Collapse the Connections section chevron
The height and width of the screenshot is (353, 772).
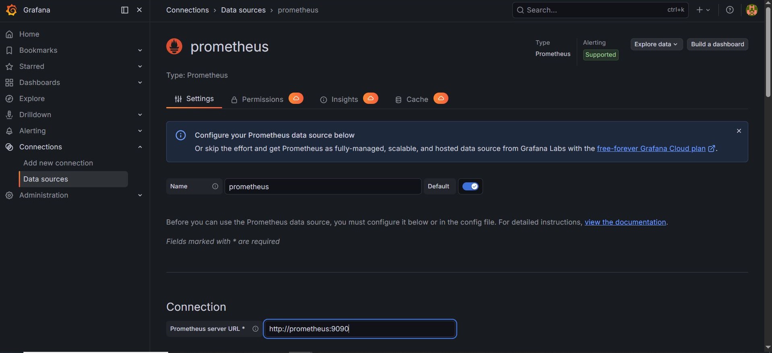click(x=140, y=147)
